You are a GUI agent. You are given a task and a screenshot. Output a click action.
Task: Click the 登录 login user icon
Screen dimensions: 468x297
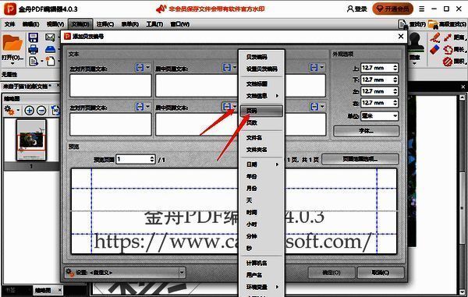[350, 9]
